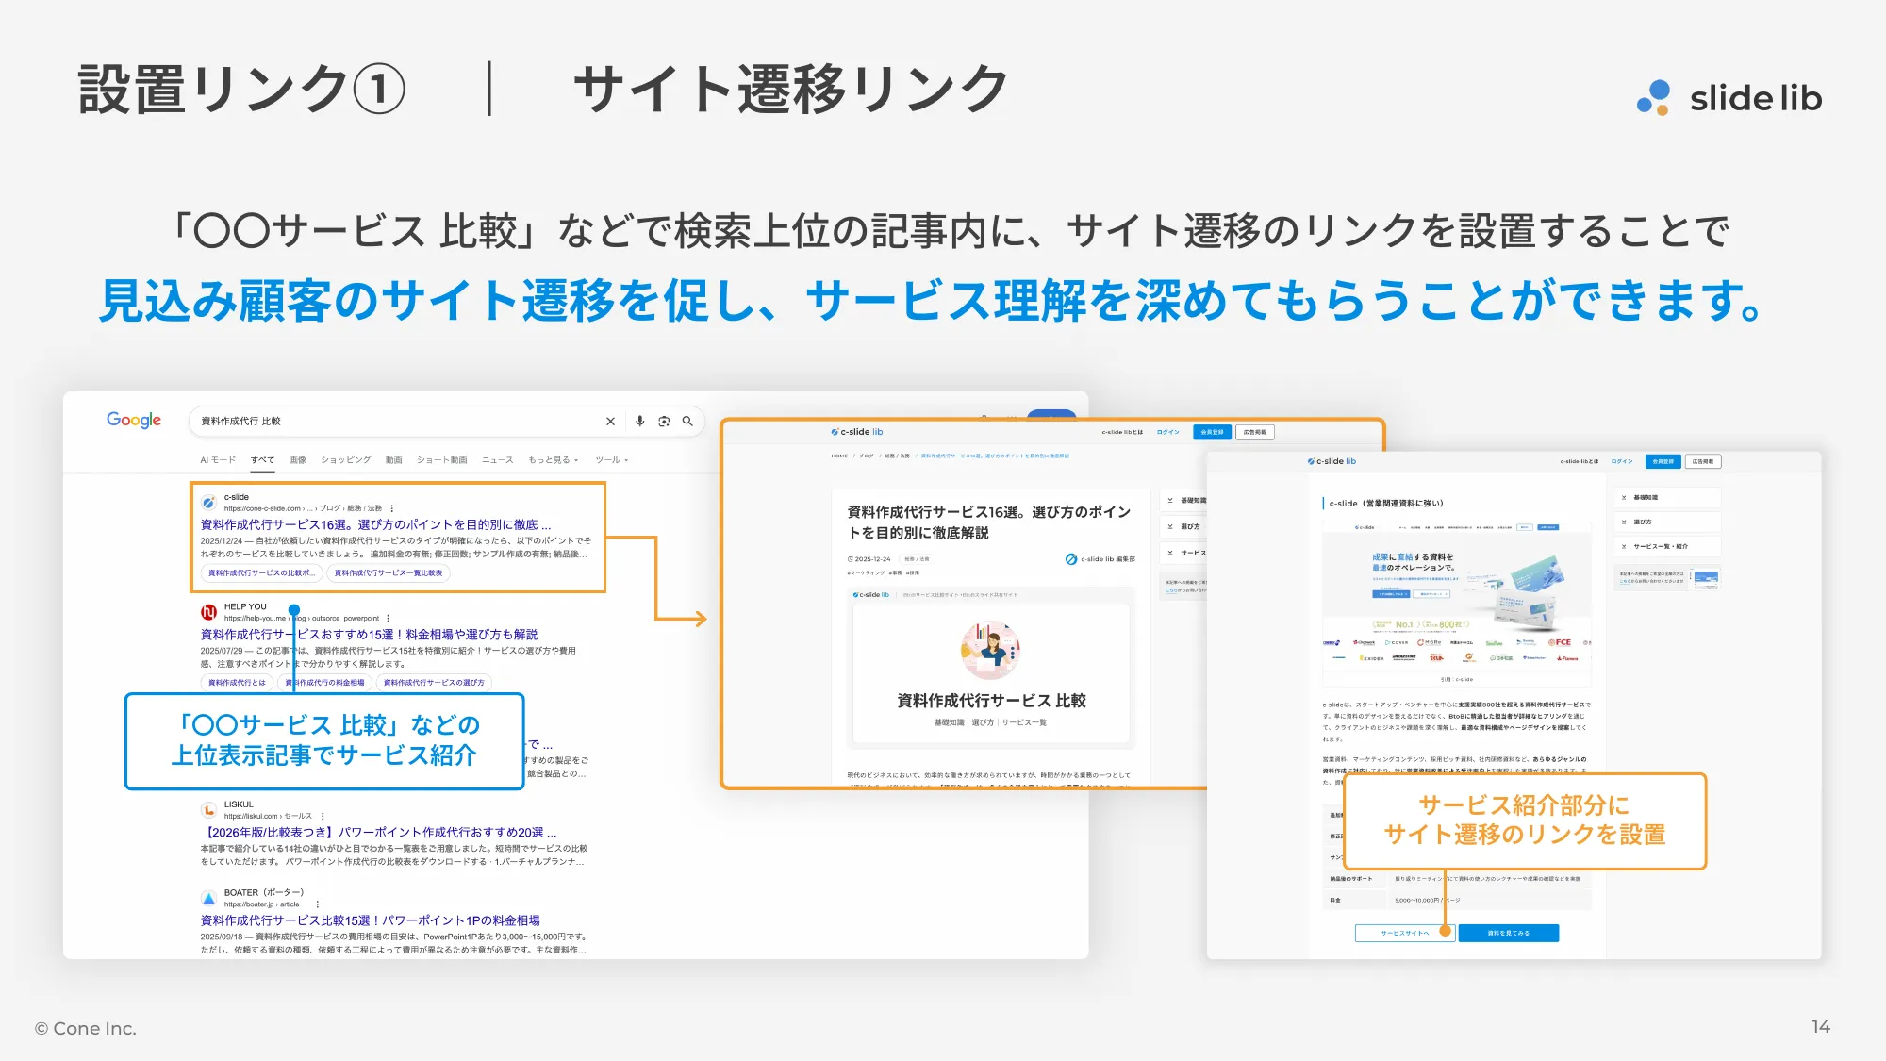1886x1061 pixels.
Task: Open the ショート動画 tab
Action: pyautogui.click(x=441, y=460)
